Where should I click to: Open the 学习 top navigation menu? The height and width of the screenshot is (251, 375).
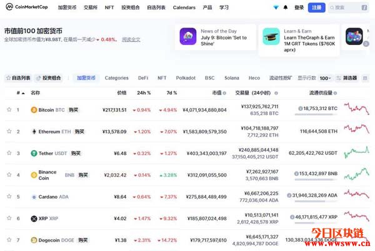pos(224,8)
